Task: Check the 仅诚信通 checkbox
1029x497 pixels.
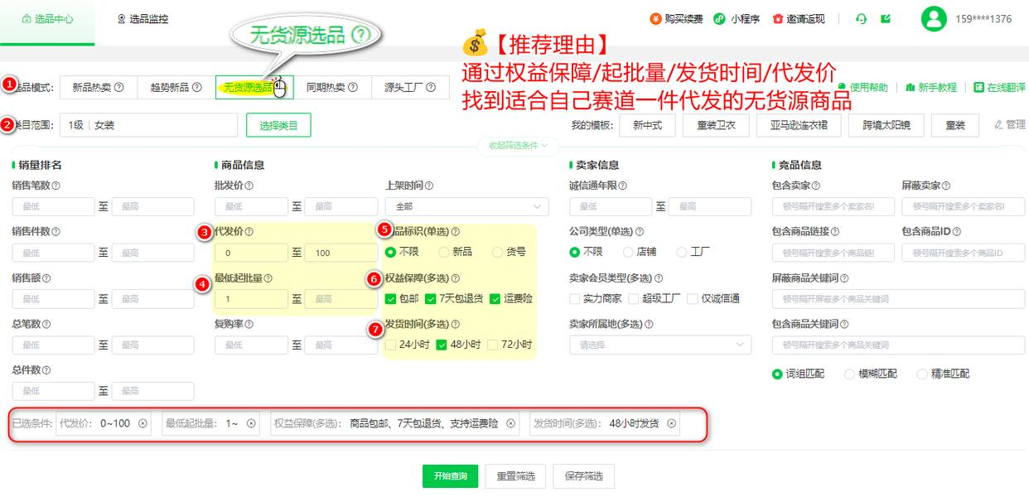Action: 693,299
